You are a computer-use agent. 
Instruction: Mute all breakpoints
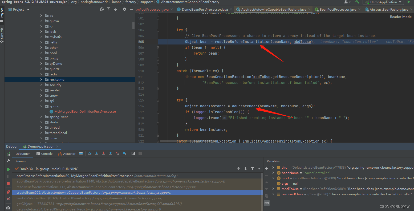(8, 199)
